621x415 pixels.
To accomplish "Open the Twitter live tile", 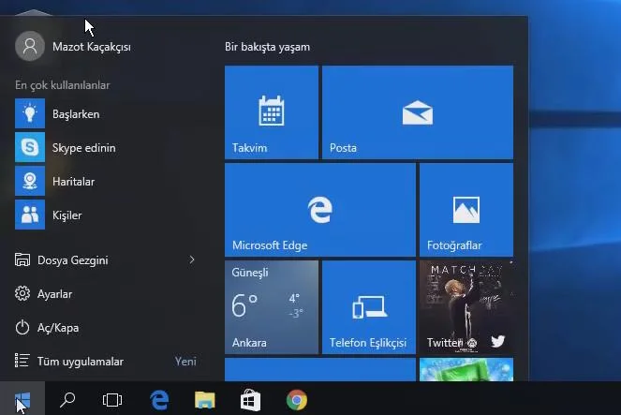I will (x=466, y=307).
